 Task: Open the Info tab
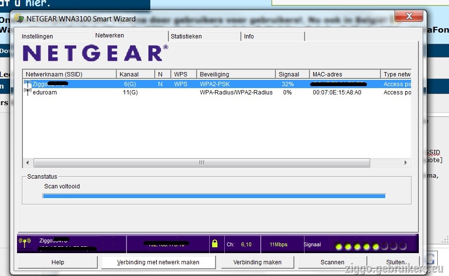tap(272, 37)
